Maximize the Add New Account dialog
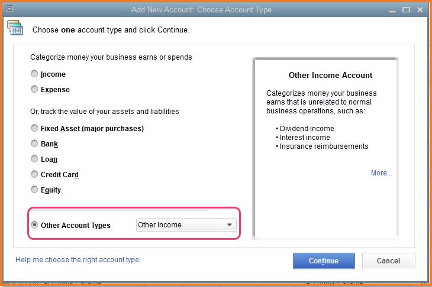This screenshot has width=432, height=287. [x=406, y=9]
